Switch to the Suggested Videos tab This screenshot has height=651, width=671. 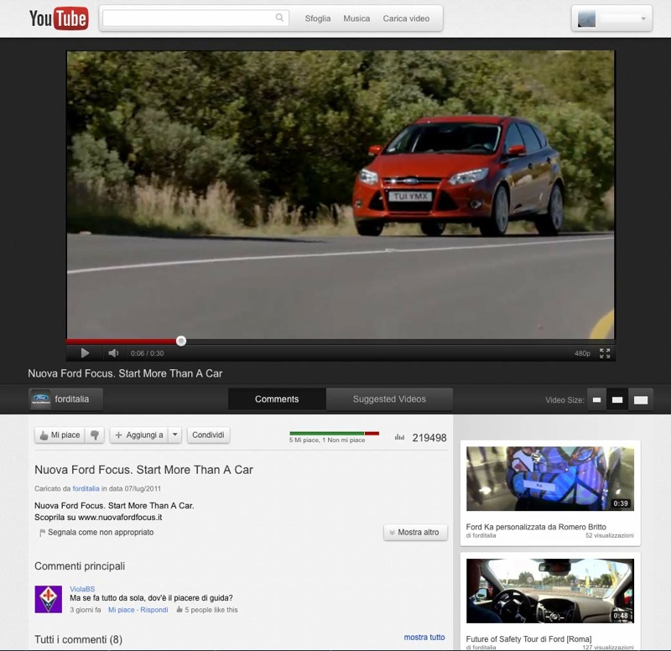tap(389, 398)
